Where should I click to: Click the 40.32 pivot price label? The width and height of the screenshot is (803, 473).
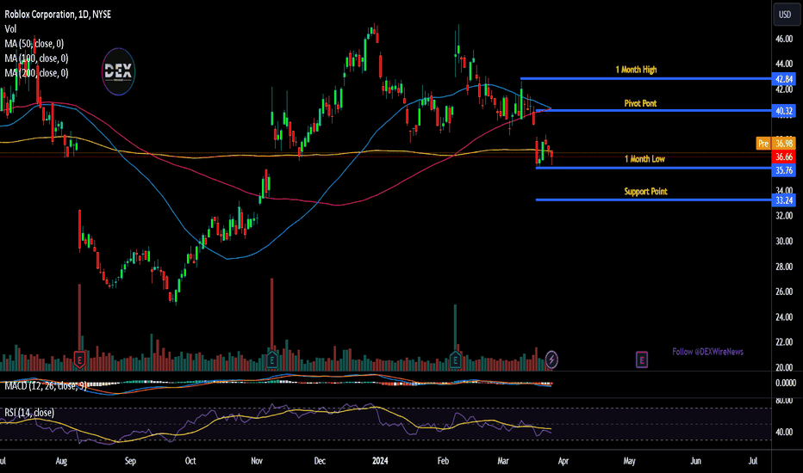pyautogui.click(x=783, y=111)
